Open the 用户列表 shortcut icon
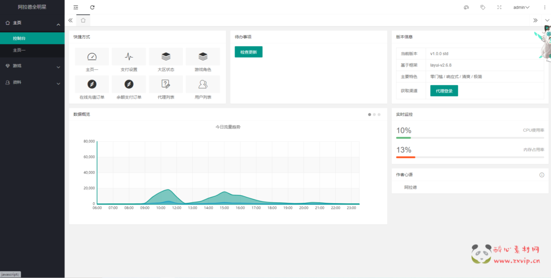The height and width of the screenshot is (278, 551). [203, 84]
